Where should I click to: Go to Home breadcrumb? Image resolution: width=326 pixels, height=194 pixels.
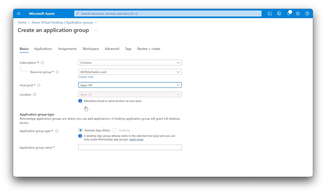pos(22,22)
